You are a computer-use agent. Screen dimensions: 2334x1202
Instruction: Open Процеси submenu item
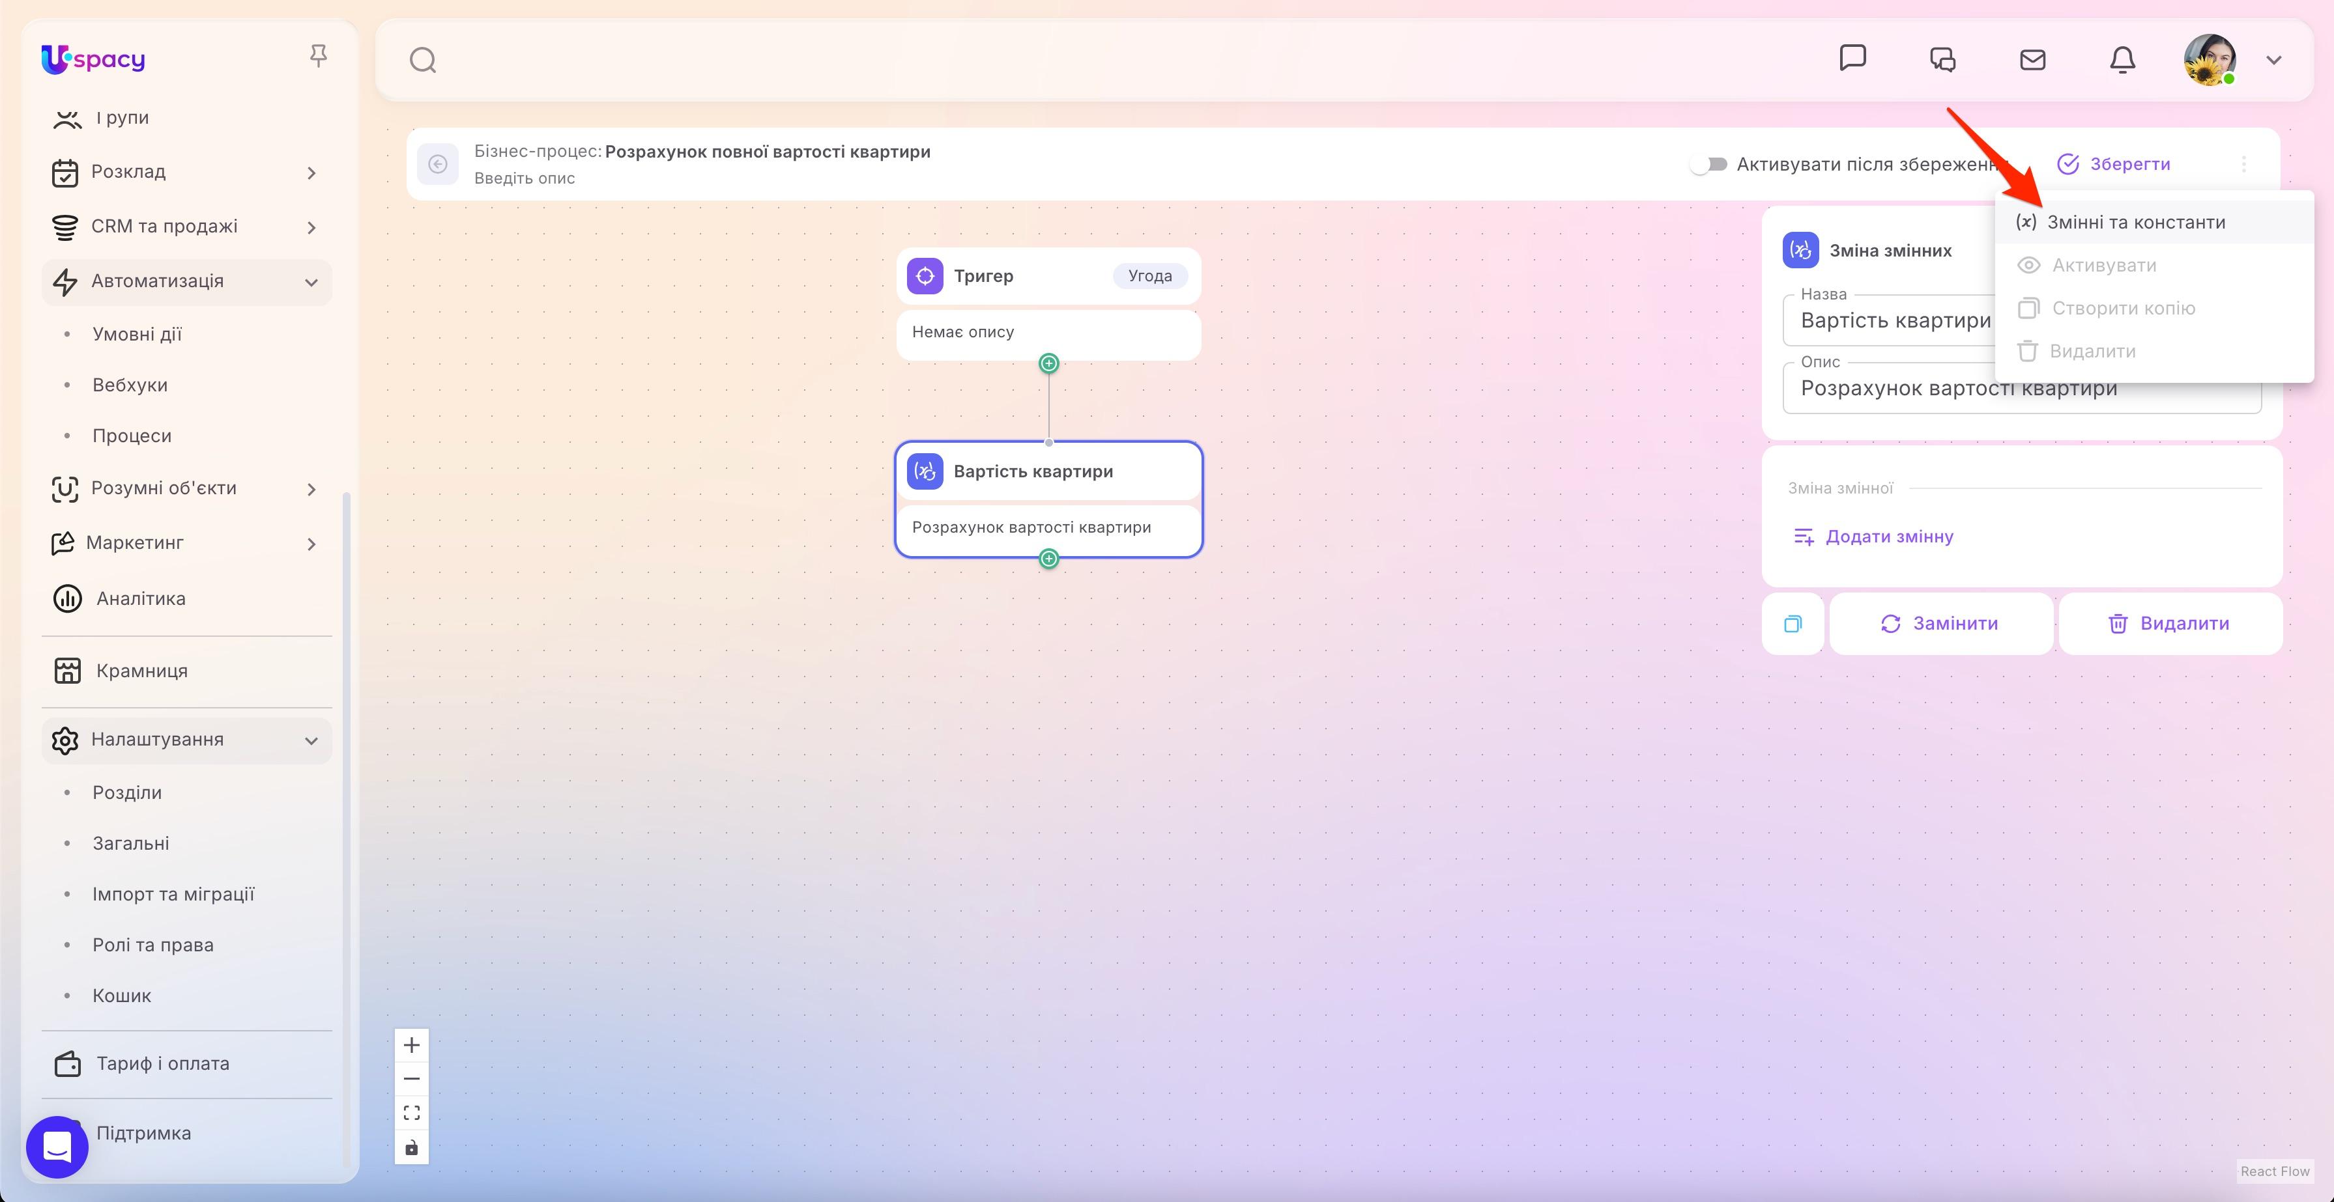(132, 436)
